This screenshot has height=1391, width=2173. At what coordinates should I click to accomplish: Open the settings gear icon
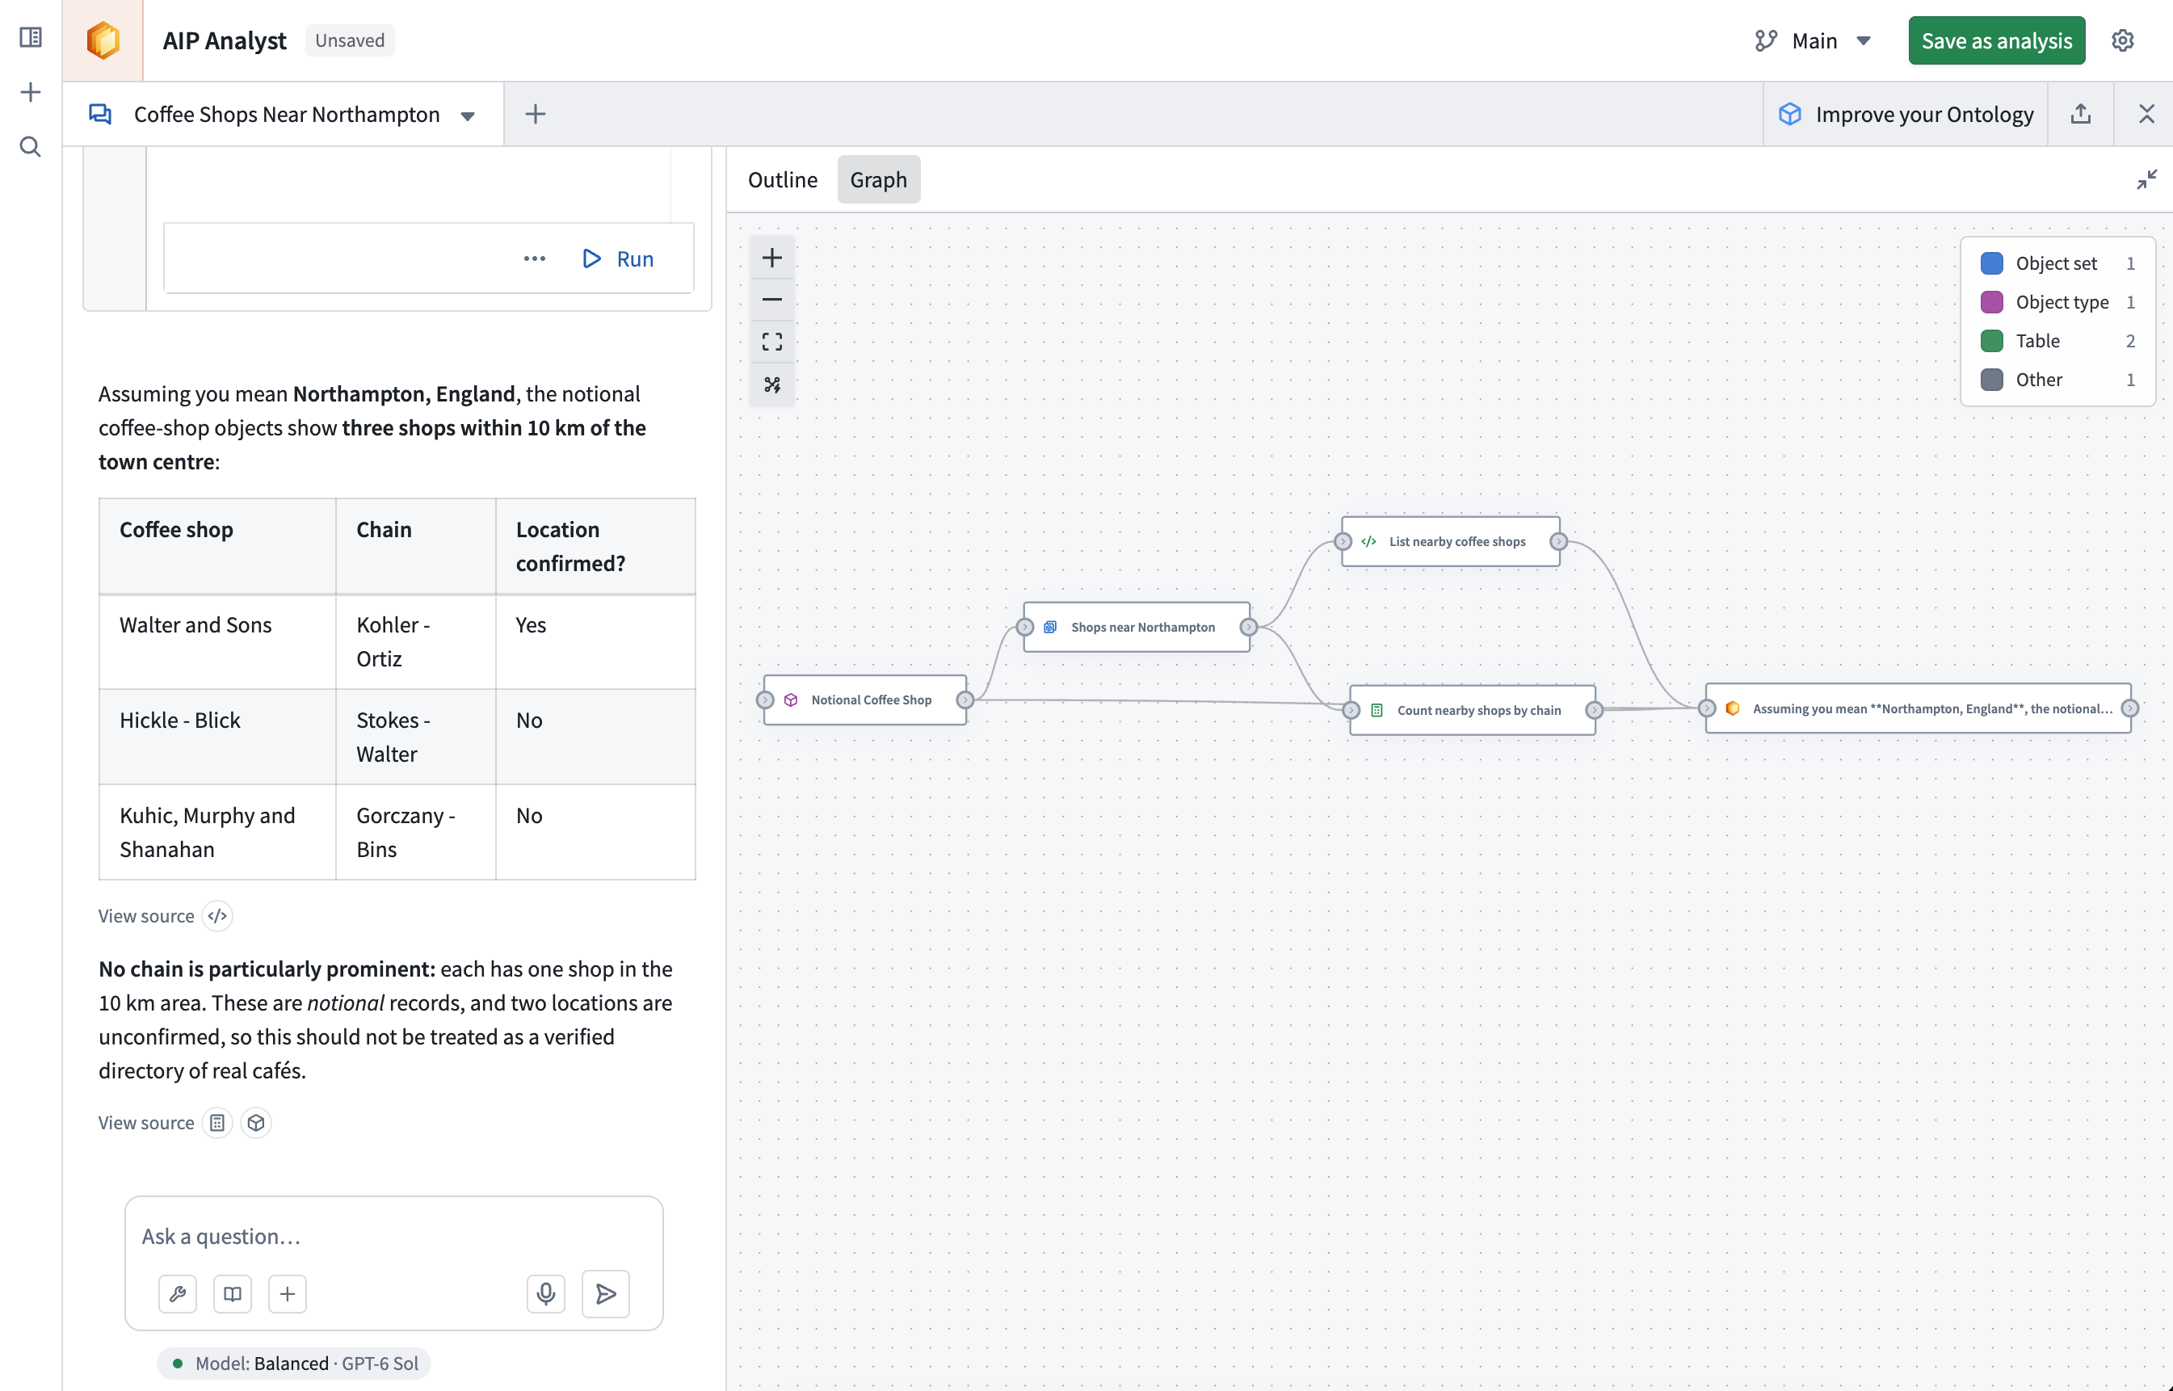click(x=2122, y=40)
